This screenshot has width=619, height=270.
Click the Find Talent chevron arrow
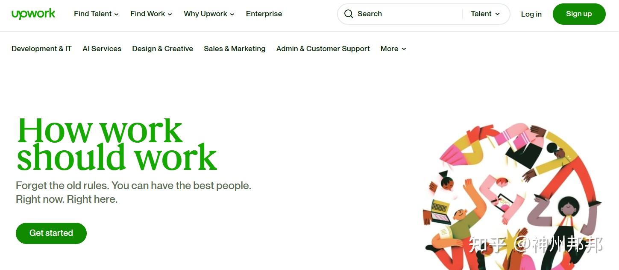pyautogui.click(x=117, y=14)
